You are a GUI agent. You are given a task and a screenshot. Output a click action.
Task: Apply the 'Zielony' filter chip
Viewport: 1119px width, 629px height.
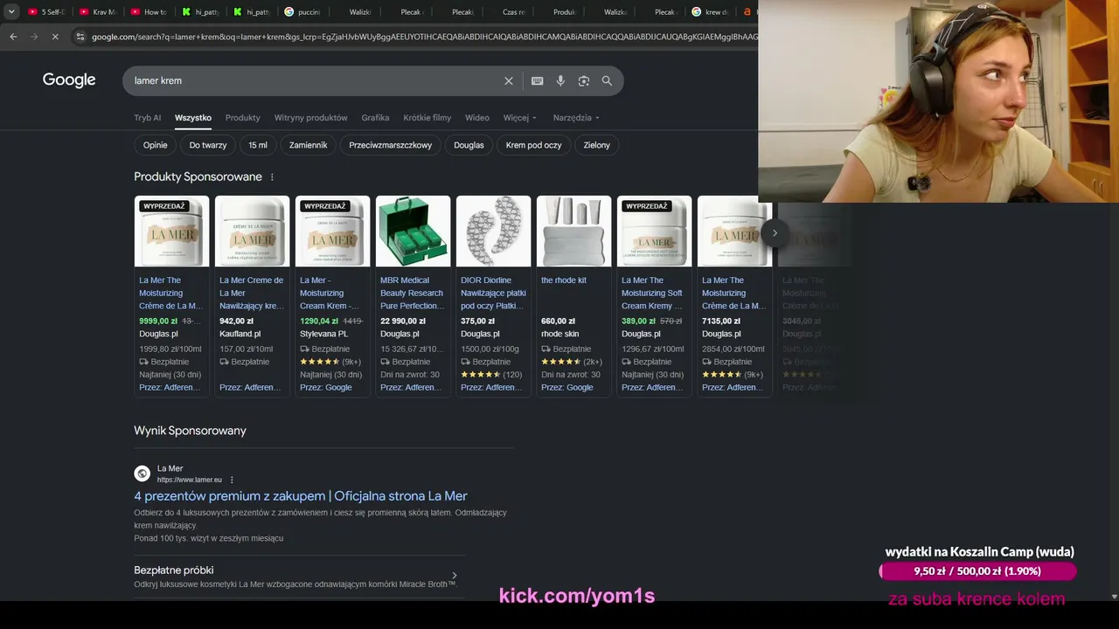point(597,145)
